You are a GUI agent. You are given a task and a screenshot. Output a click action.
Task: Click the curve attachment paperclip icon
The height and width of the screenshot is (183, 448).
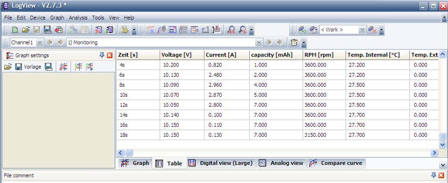pyautogui.click(x=162, y=30)
